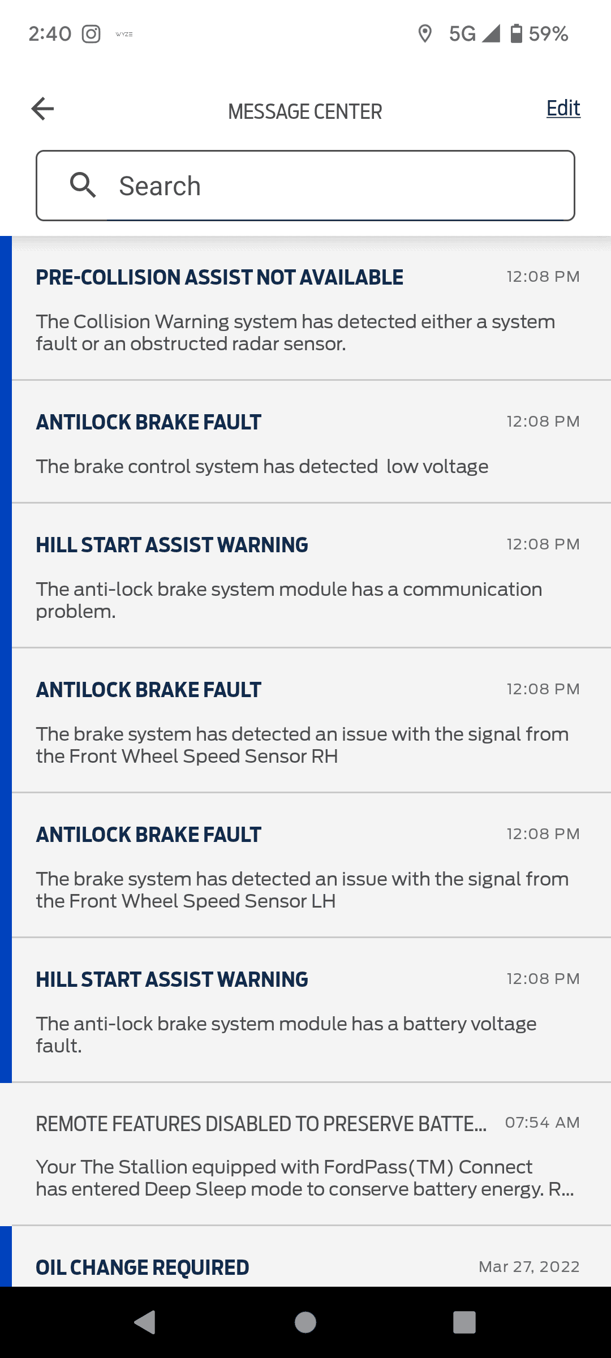Tap the search magnifier icon

point(83,186)
